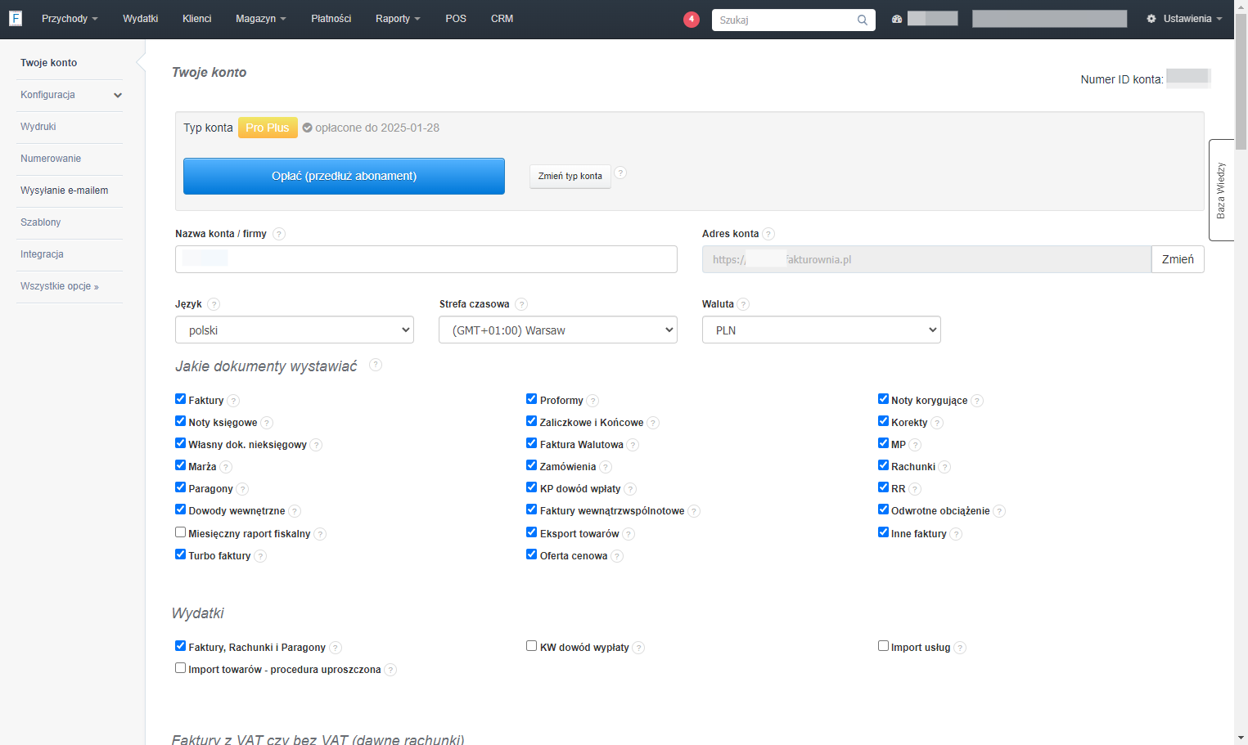Enable Miesięczny raport fiskalny checkbox

point(180,532)
